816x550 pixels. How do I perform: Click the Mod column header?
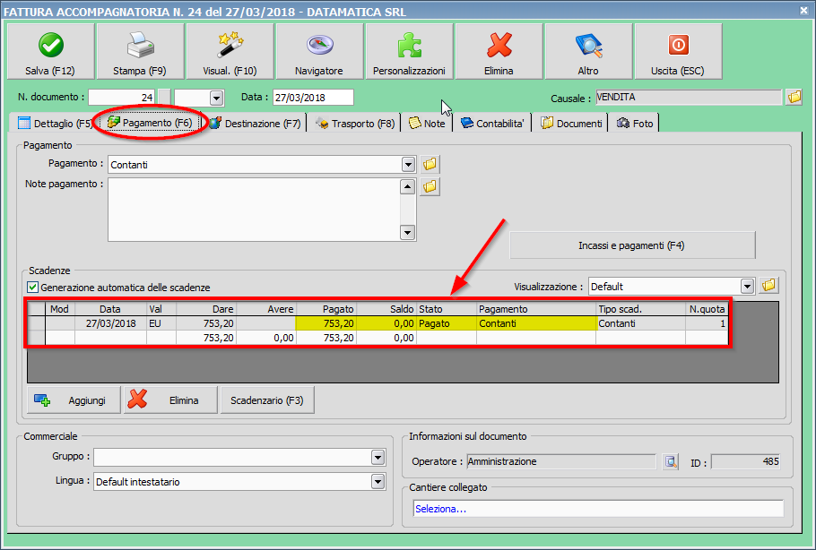pos(60,309)
